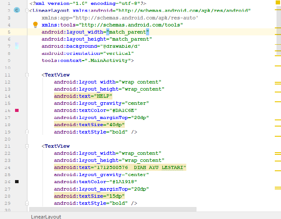The height and width of the screenshot is (219, 281).
Task: Place cursor in android:text="HELP"
Action: pos(83,96)
